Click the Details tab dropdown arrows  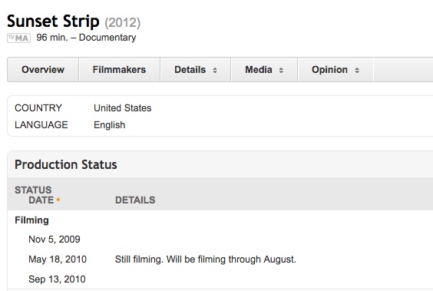(215, 70)
